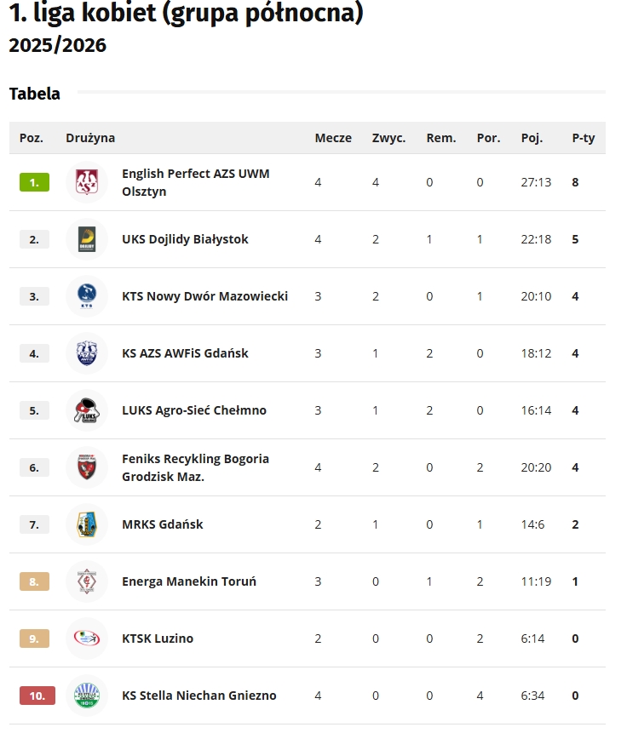627x733 pixels.
Task: Click the MRKS Gdańsk club crest
Action: [x=87, y=524]
